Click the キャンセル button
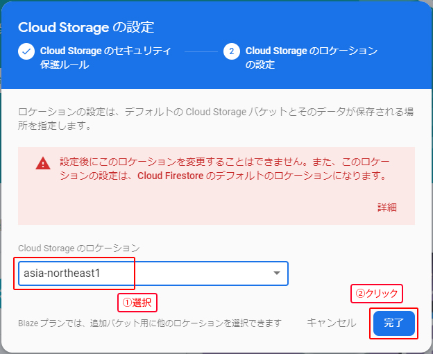Screen dimensions: 433x354 pyautogui.click(x=332, y=323)
